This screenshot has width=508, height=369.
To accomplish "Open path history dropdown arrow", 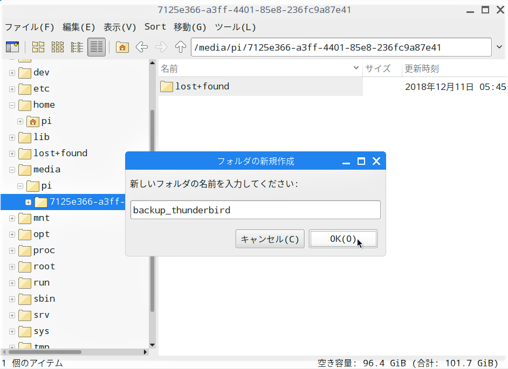I will tap(499, 47).
